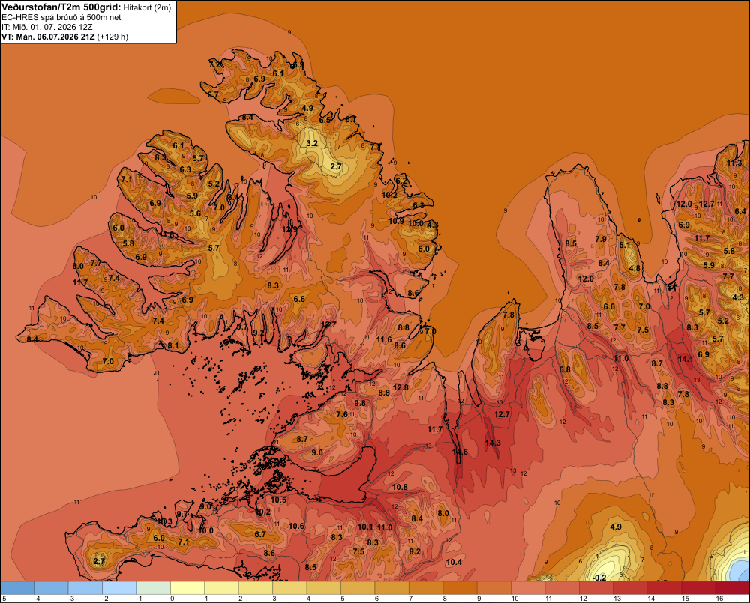Select the 3.2 degree highland label
Viewport: 750px width, 603px height.
coord(312,143)
